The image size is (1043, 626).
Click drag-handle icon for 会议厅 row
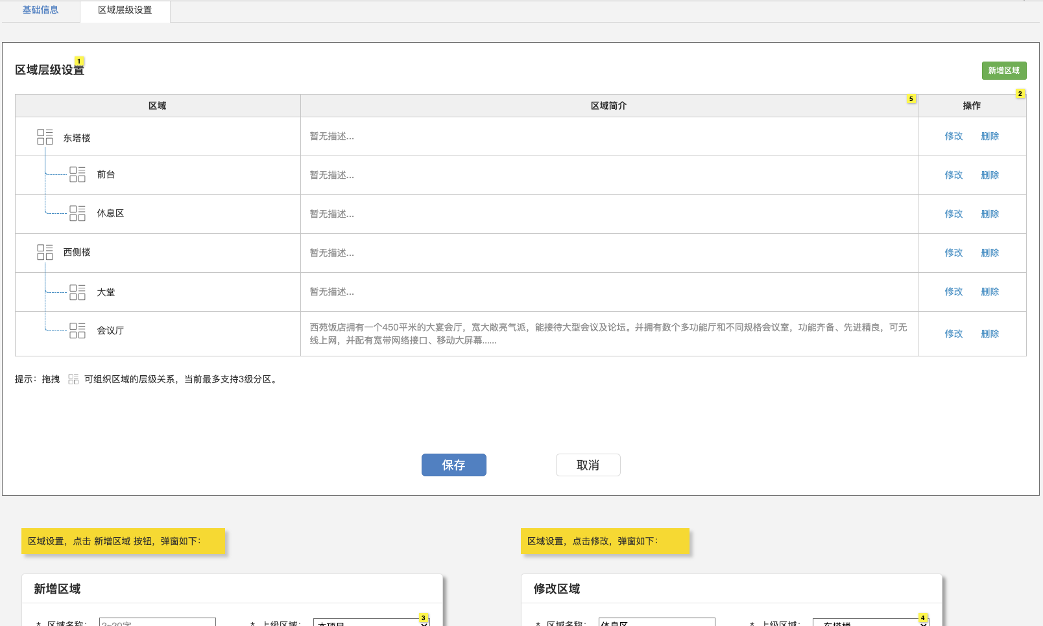pos(77,330)
